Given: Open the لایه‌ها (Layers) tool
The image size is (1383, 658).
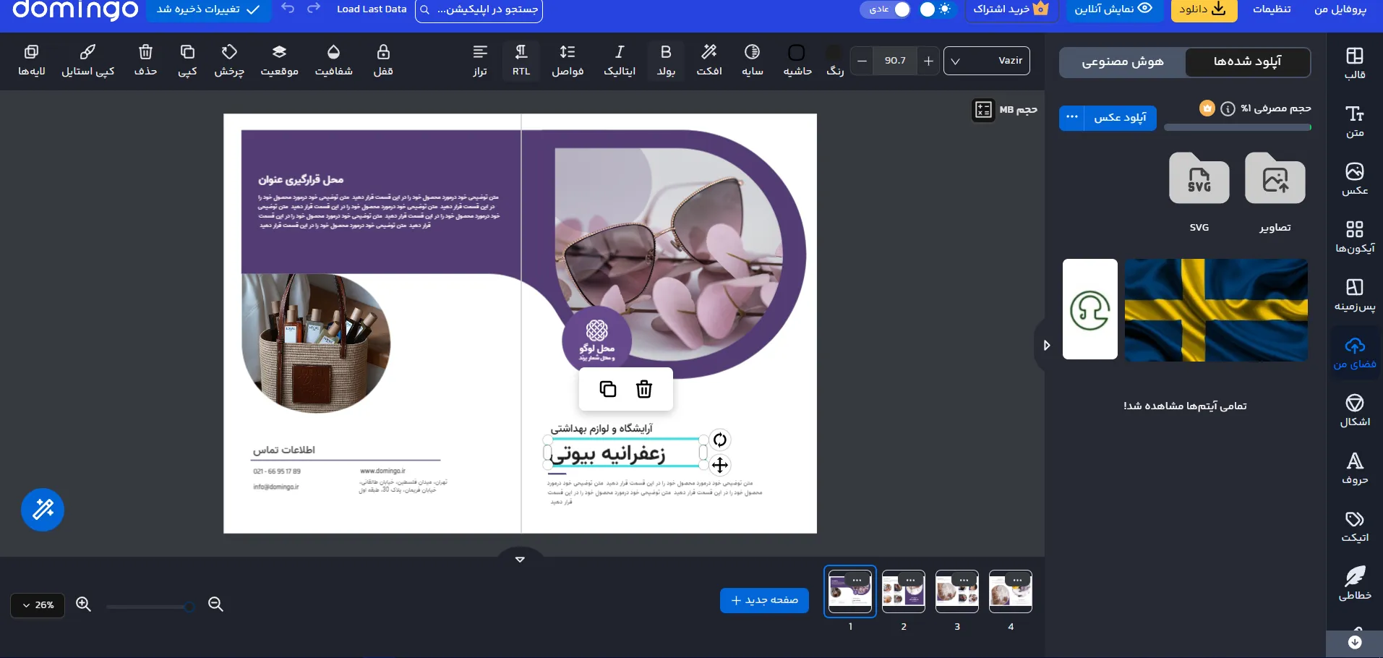Looking at the screenshot, I should click(32, 60).
